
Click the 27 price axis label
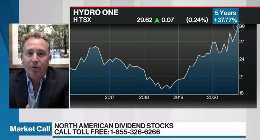[x=242, y=41]
